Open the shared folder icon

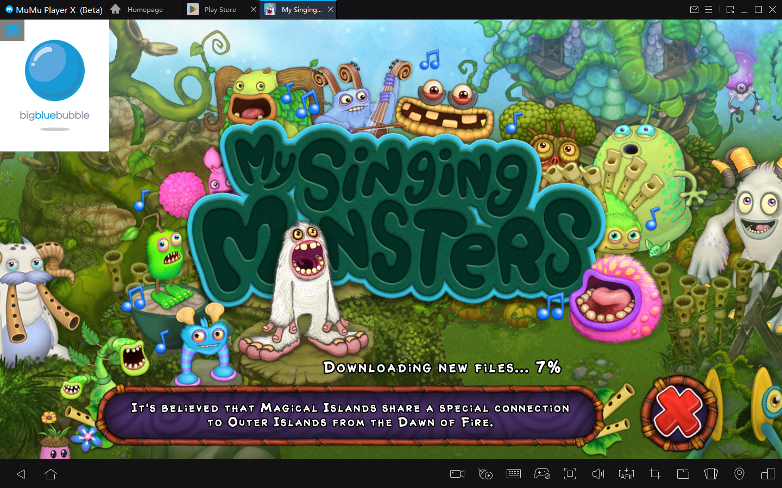[683, 474]
